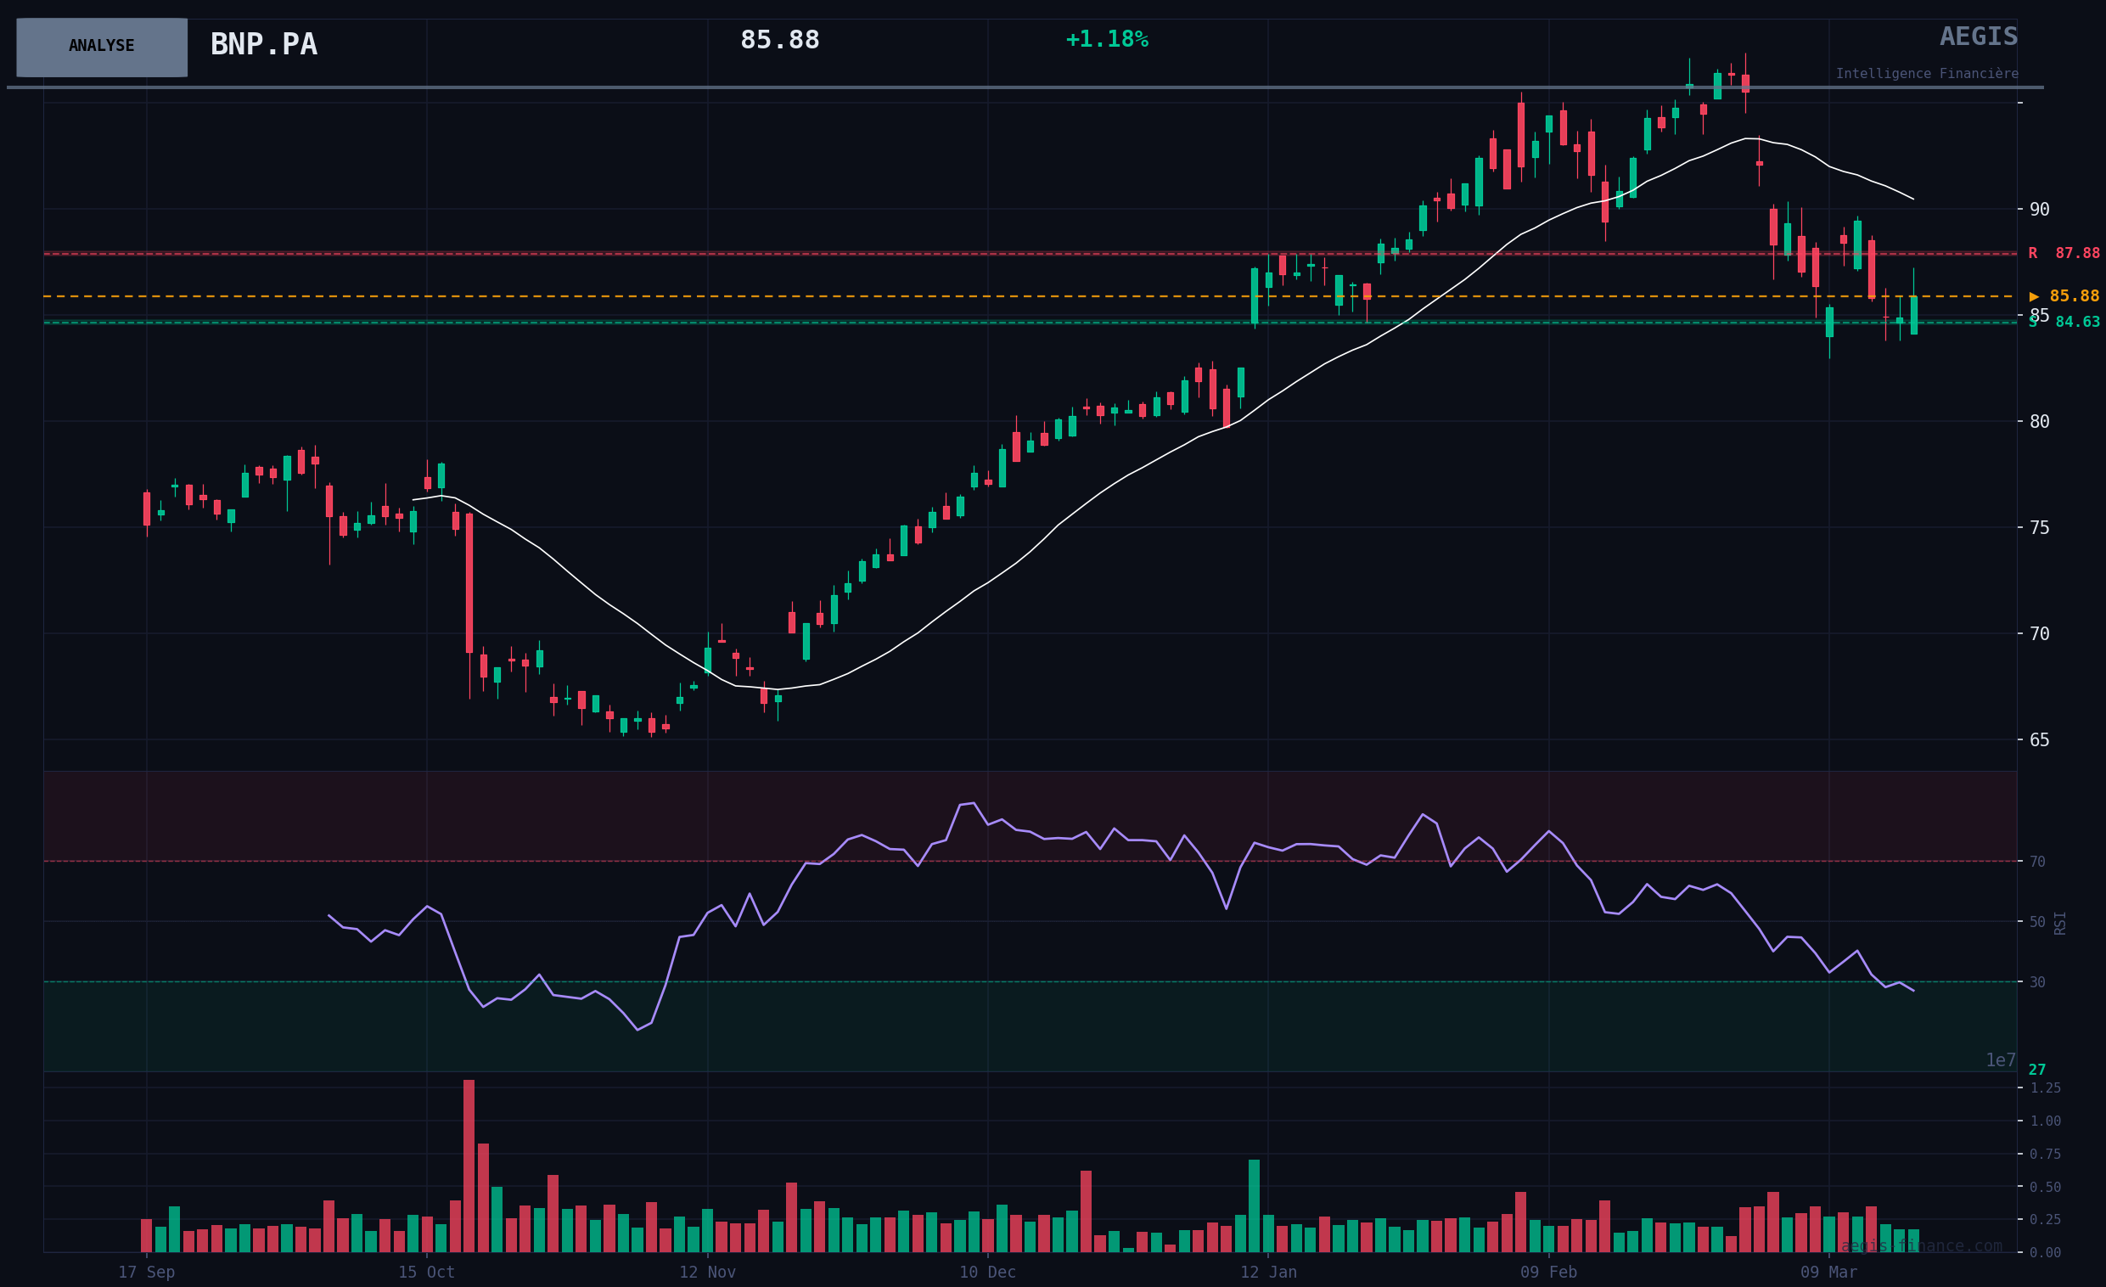Click the RSI 70 overbought level label
This screenshot has width=2106, height=1287.
tap(2037, 862)
